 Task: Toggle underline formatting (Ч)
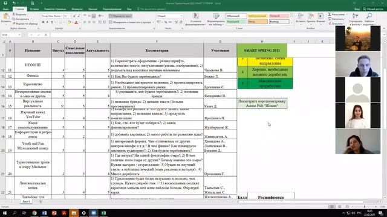coord(52,22)
